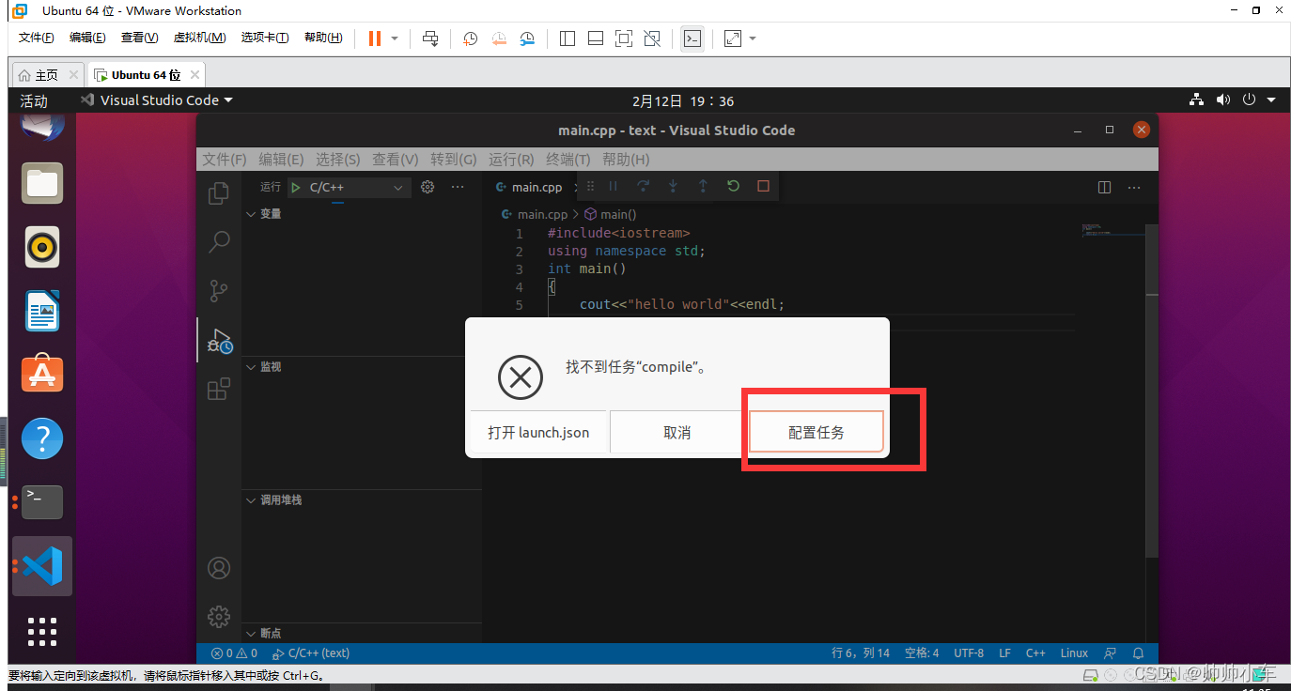
Task: Click the debug toolbar Pause button
Action: pos(614,186)
